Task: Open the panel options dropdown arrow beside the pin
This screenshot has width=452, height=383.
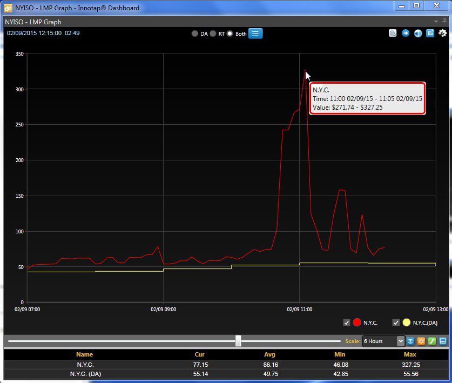Action: click(436, 22)
